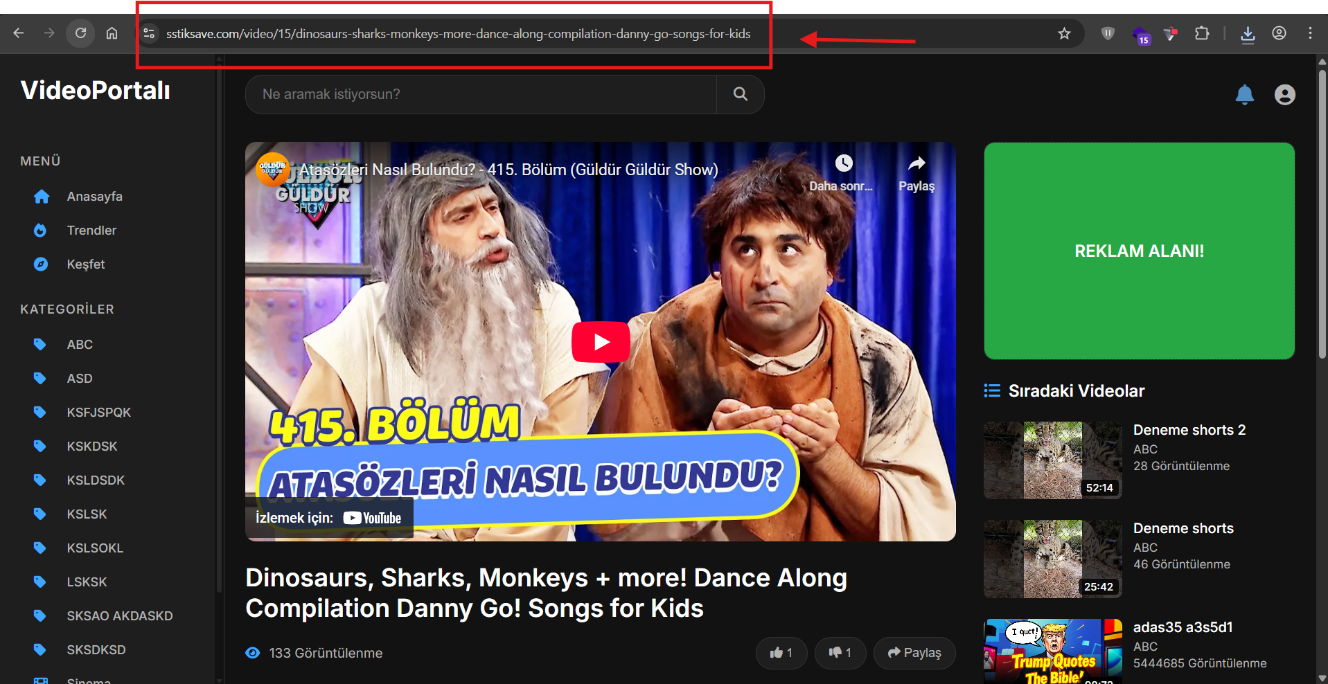Open the SKSDKSD category
The width and height of the screenshot is (1328, 684).
click(96, 650)
